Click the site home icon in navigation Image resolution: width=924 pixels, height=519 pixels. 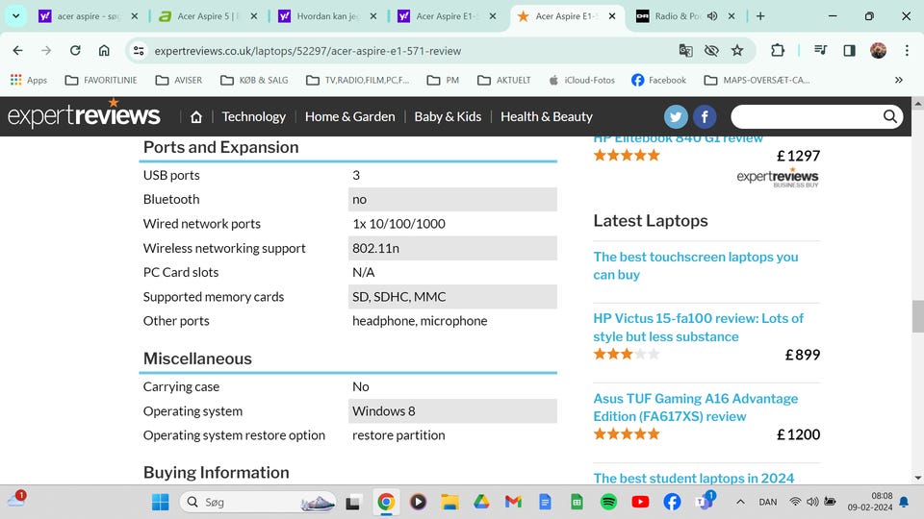pos(196,117)
